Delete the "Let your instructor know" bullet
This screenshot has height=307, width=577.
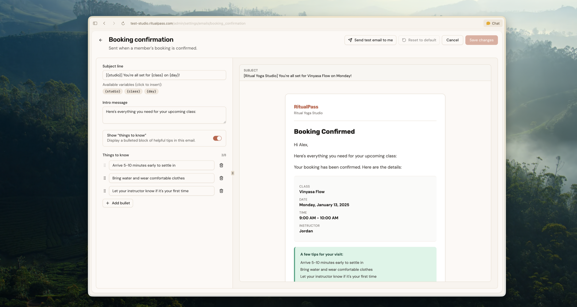coord(221,191)
